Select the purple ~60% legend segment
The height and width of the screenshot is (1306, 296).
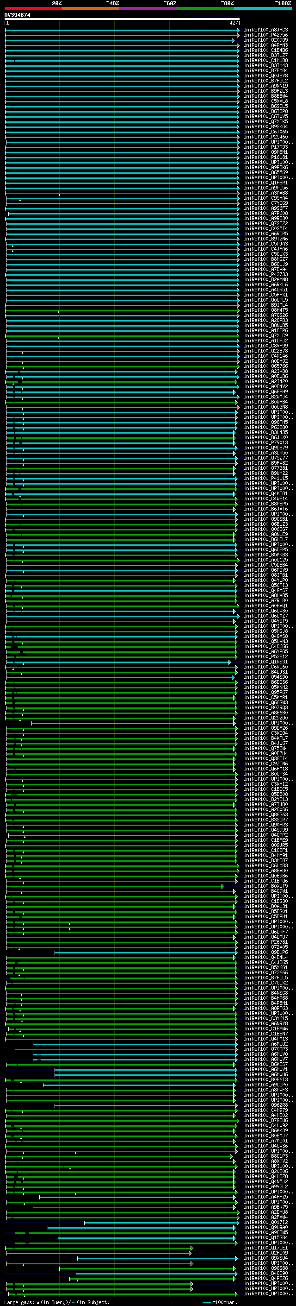(x=148, y=8)
